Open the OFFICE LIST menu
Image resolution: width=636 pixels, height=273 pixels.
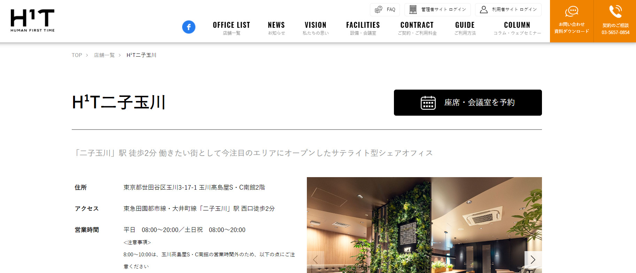(232, 28)
